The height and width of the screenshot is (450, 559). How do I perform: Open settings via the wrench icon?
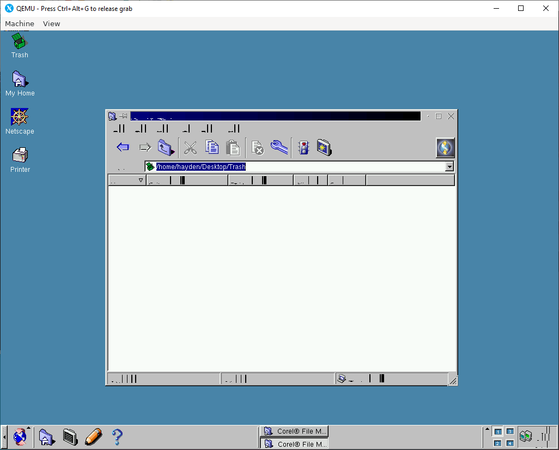click(279, 147)
